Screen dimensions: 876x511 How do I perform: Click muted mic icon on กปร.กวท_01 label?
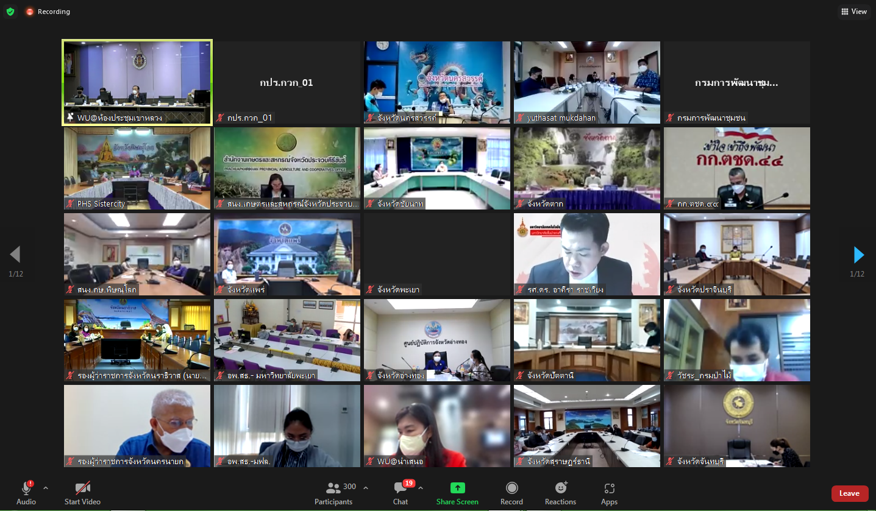tap(220, 118)
